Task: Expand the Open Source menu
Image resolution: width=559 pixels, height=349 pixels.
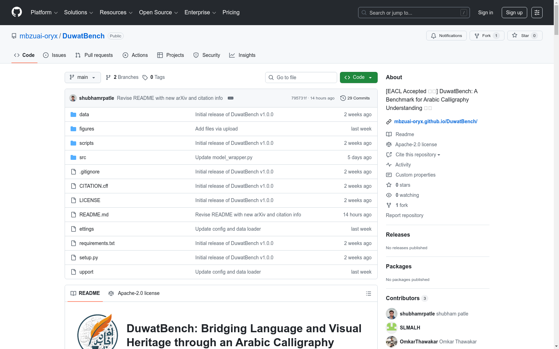Action: (159, 13)
